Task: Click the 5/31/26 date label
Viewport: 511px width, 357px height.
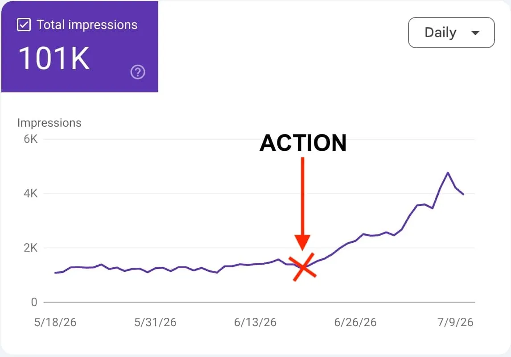Action: point(155,323)
